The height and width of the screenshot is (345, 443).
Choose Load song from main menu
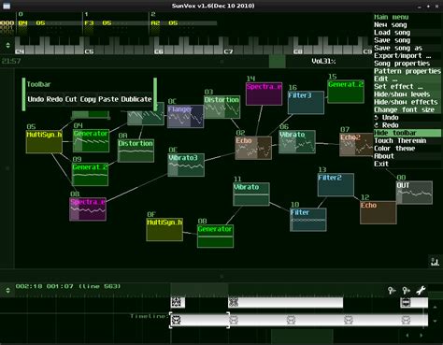[x=392, y=33]
